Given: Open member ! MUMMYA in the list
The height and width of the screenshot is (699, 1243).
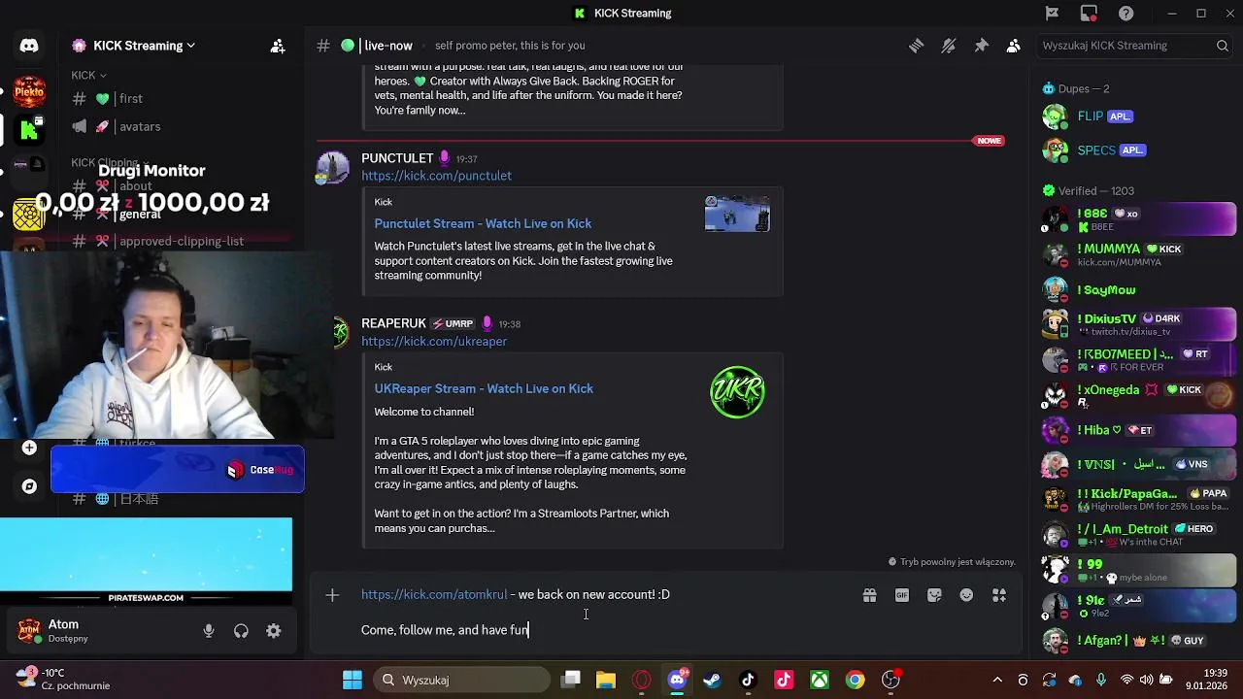Looking at the screenshot, I should pyautogui.click(x=1136, y=254).
